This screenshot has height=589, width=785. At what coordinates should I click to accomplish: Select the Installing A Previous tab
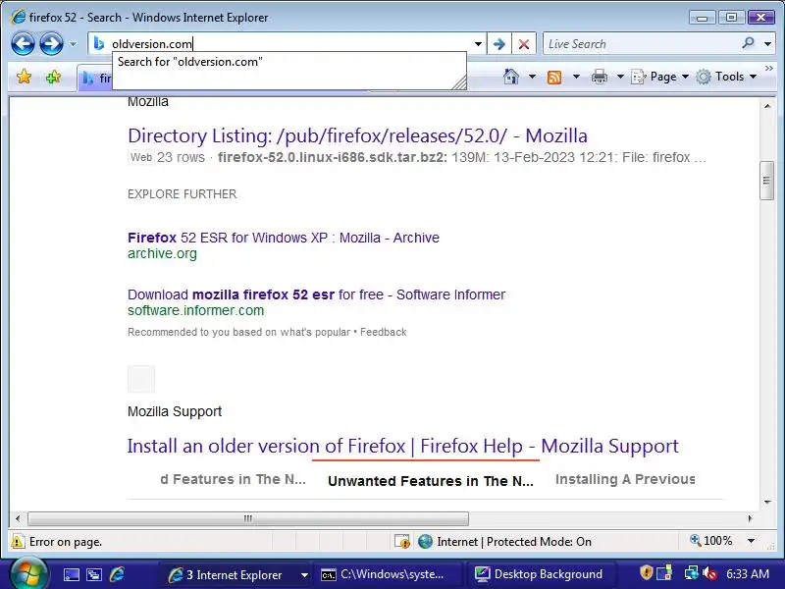coord(625,479)
